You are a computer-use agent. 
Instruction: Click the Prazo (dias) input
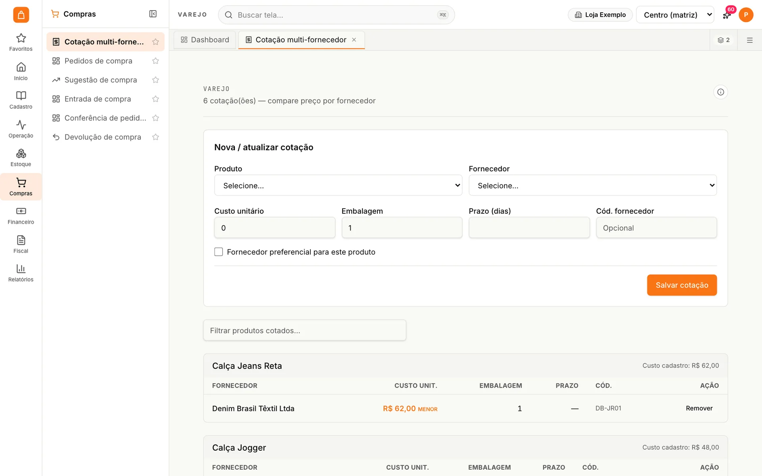coord(529,228)
